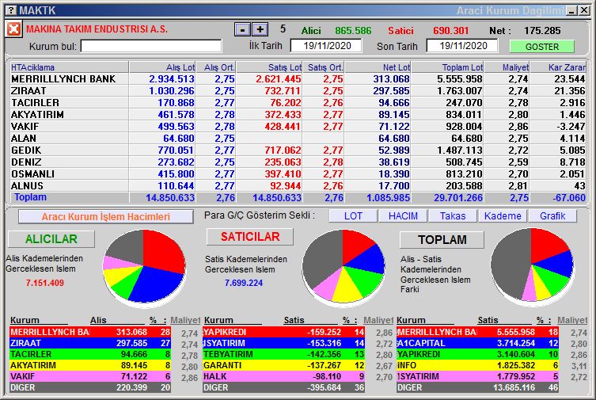This screenshot has width=596, height=400.
Task: Select the VAKIF row in main table
Action: point(298,126)
